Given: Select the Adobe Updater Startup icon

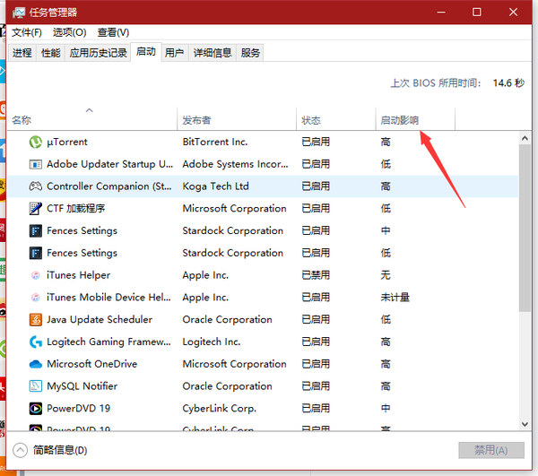Looking at the screenshot, I should (36, 164).
